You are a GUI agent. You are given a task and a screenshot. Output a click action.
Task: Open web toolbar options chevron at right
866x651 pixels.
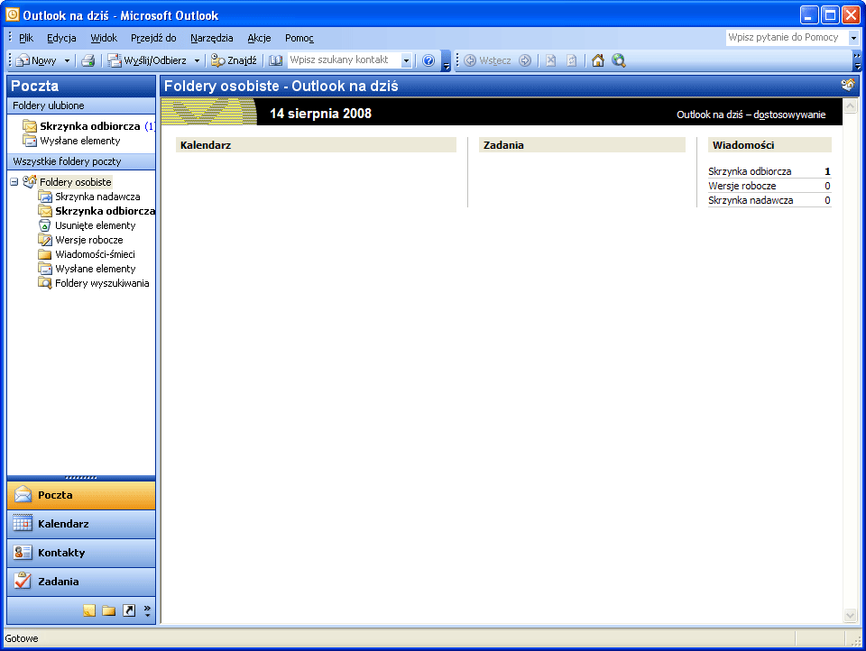pos(857,60)
